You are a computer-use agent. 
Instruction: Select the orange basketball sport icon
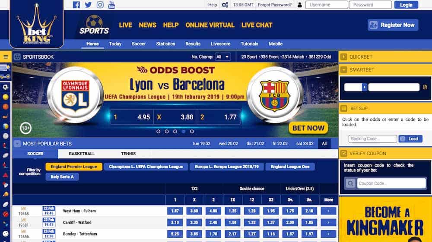point(6,107)
